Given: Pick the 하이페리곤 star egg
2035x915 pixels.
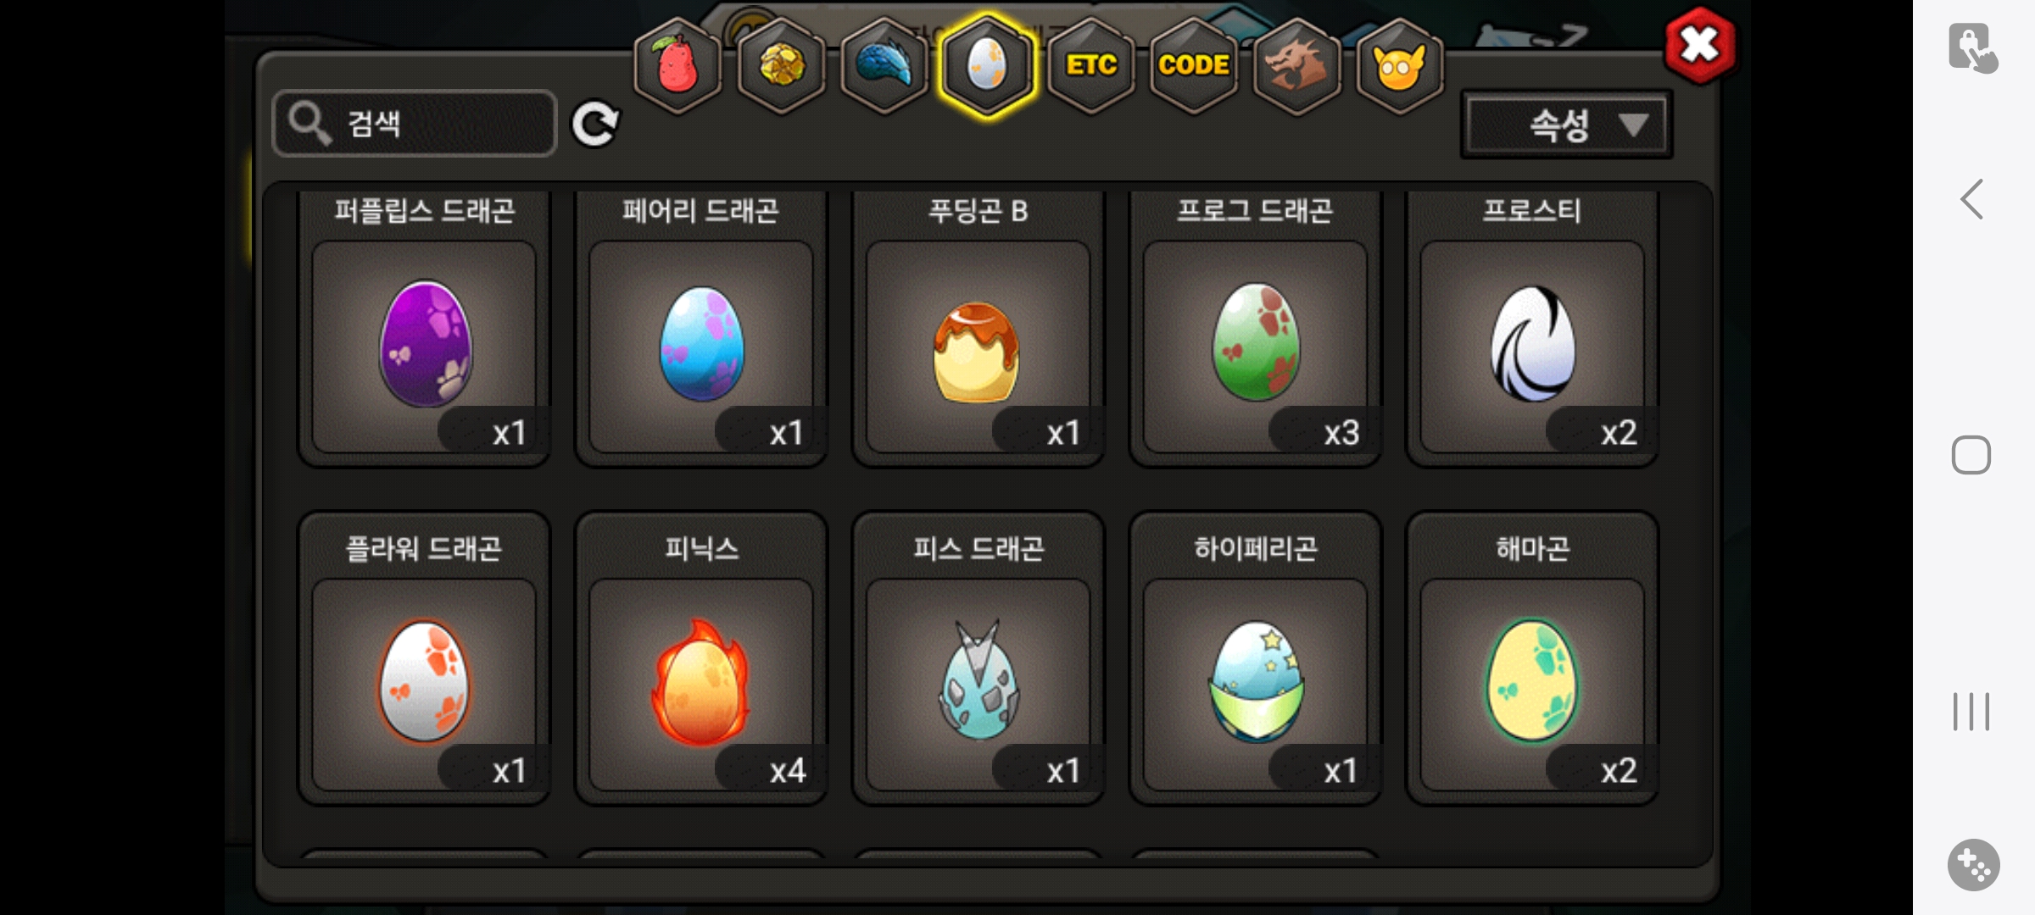Looking at the screenshot, I should pos(1255,658).
